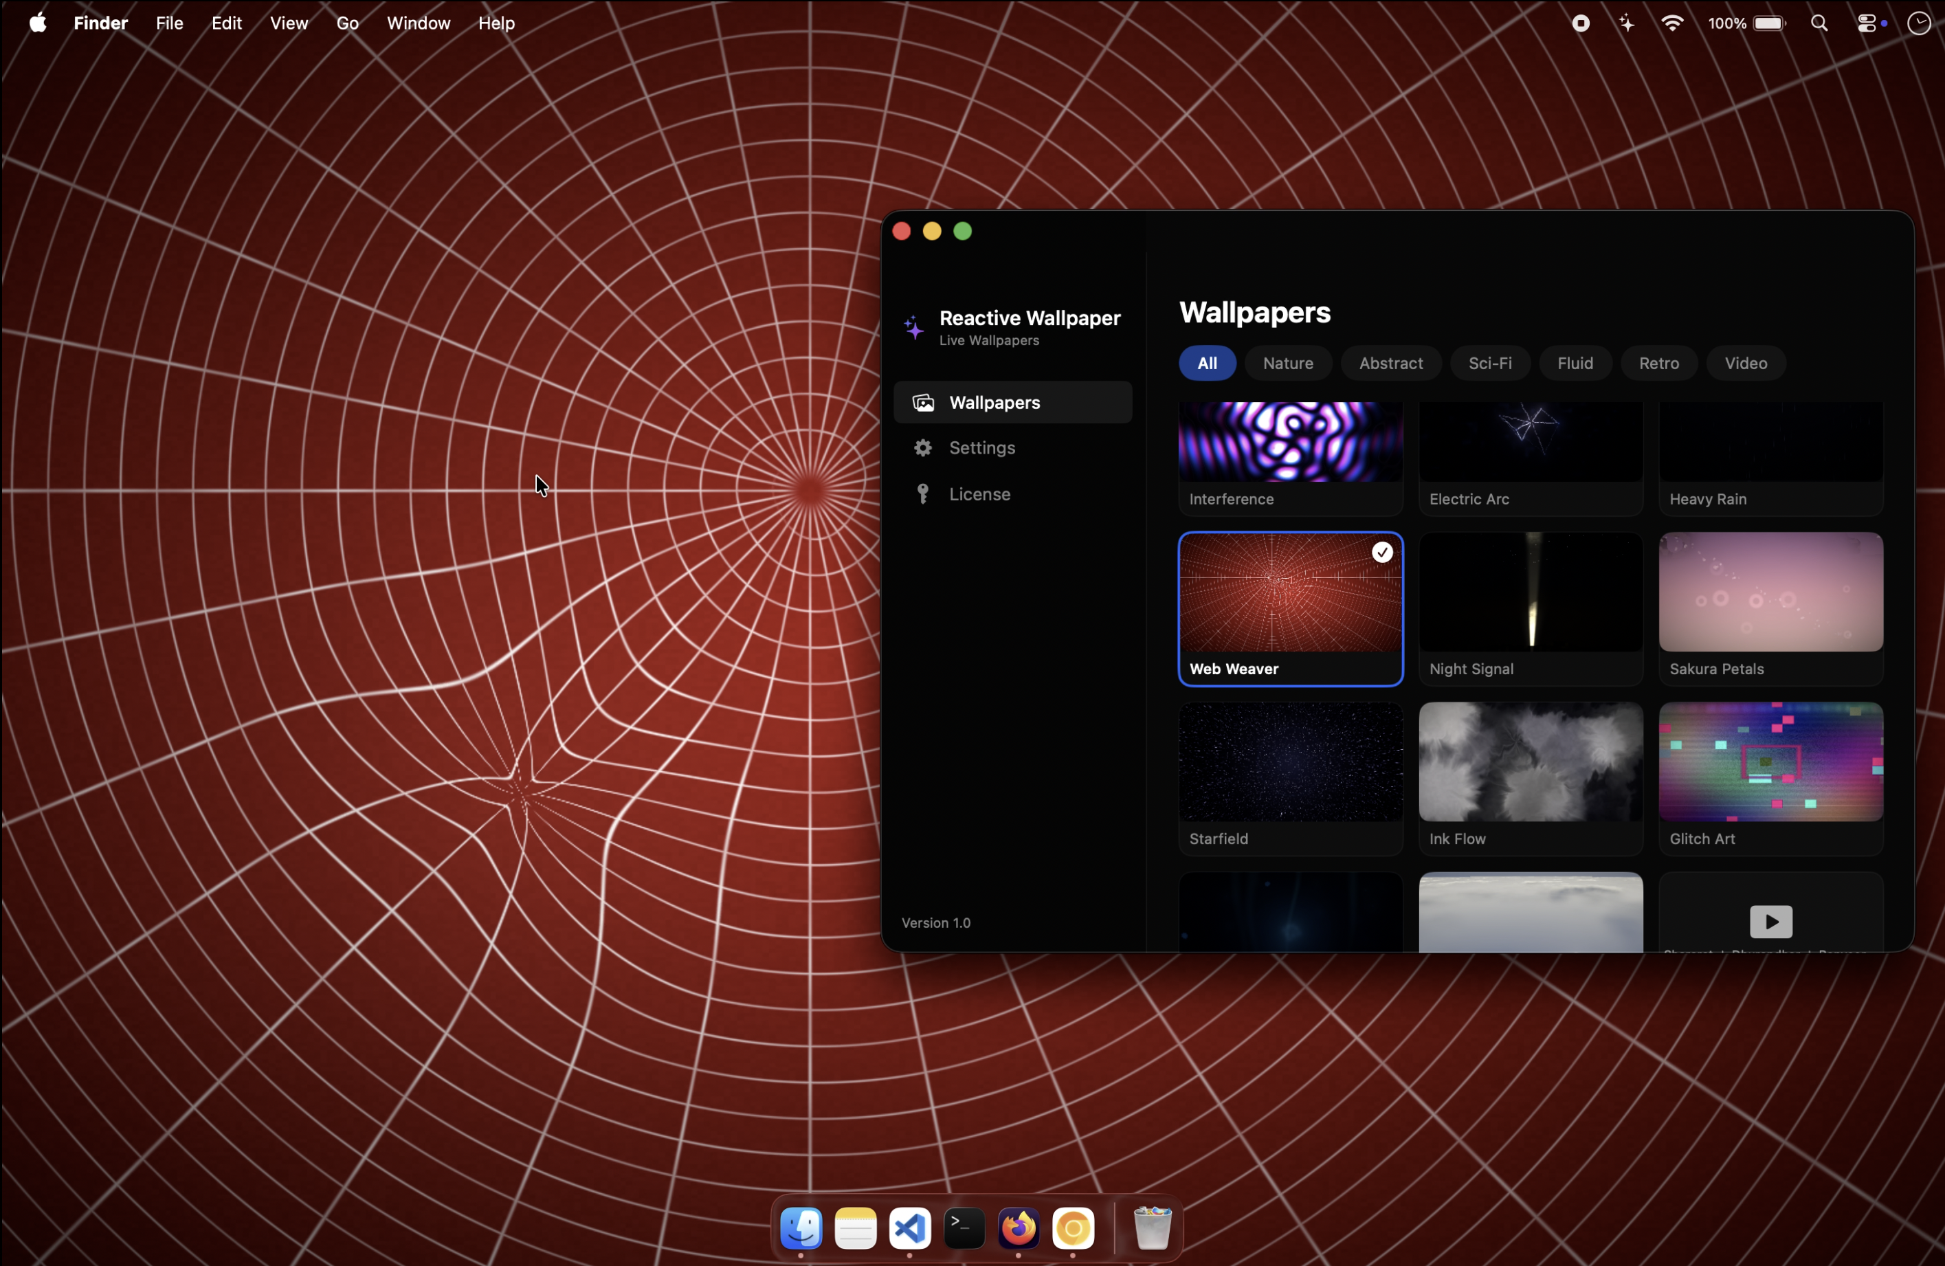The image size is (1945, 1266).
Task: Switch to the Video wallpaper filter
Action: (x=1746, y=363)
